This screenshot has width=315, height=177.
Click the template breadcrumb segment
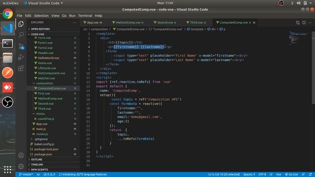click(x=195, y=29)
